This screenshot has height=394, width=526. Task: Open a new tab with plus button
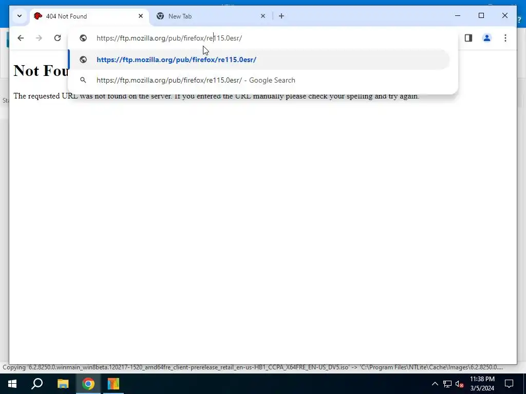[x=281, y=16]
